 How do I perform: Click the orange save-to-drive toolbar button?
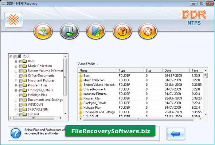coord(43,31)
